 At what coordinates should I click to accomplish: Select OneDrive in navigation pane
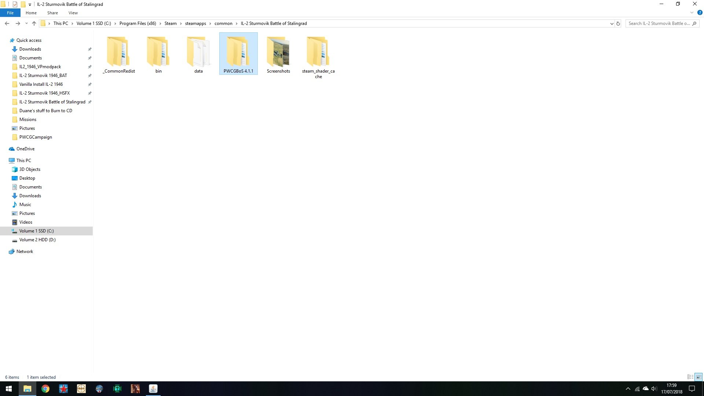click(x=25, y=149)
